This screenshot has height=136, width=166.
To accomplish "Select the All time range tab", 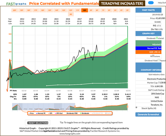I will pos(71,14).
